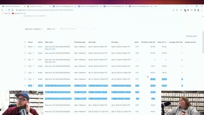Open the browser three-dot menu
Viewport: 204px width, 115px height.
coord(202,10)
